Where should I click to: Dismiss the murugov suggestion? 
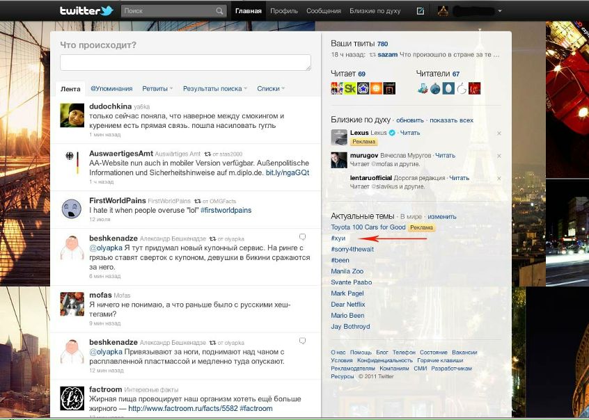pyautogui.click(x=499, y=156)
